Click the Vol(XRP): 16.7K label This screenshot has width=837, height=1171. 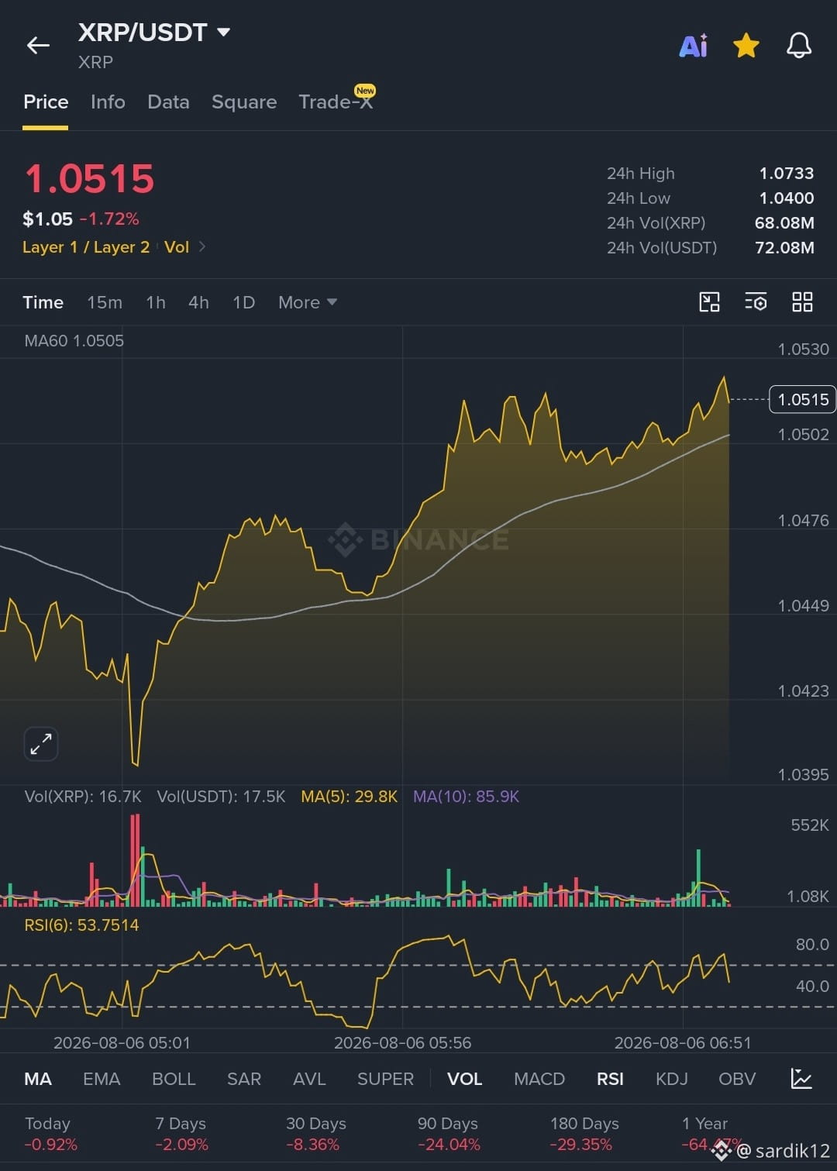pyautogui.click(x=83, y=797)
